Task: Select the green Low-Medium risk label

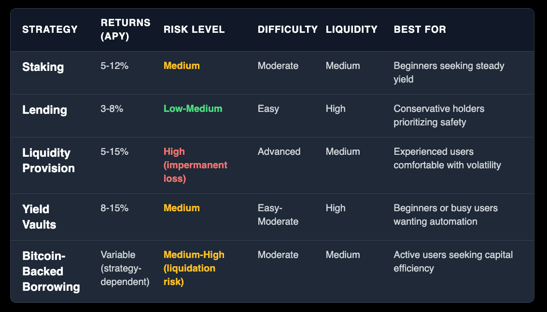Action: tap(193, 109)
